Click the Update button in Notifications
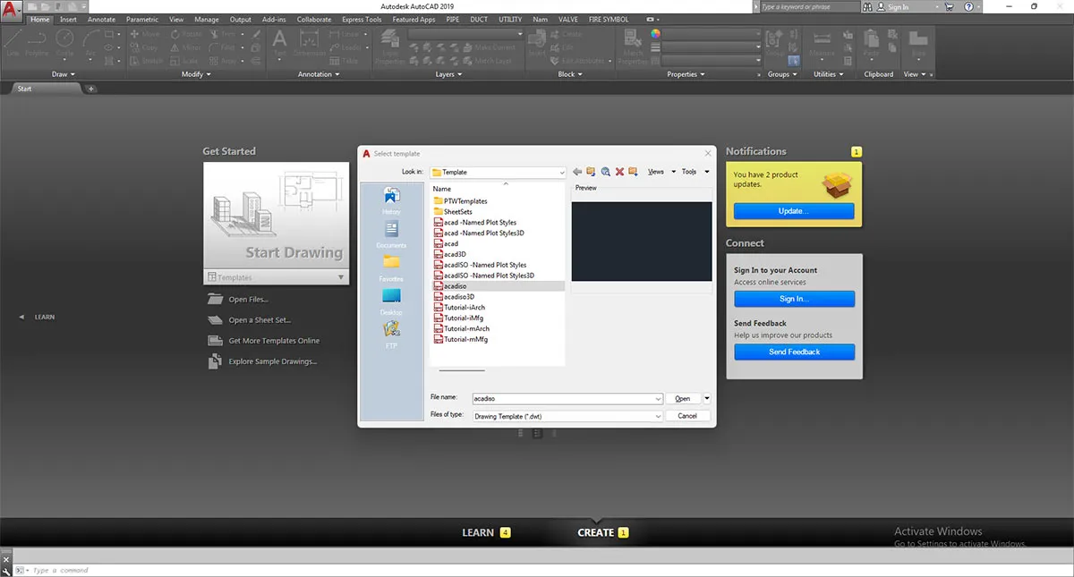Image resolution: width=1074 pixels, height=577 pixels. point(795,210)
